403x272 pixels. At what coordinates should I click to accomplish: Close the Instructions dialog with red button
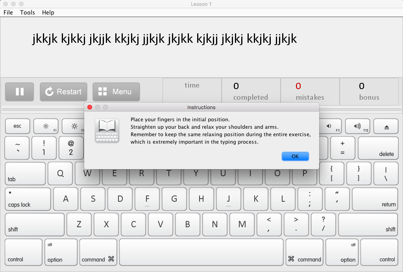point(90,107)
